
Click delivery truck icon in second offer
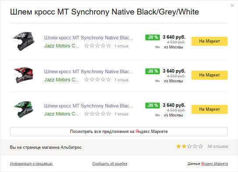(157, 81)
